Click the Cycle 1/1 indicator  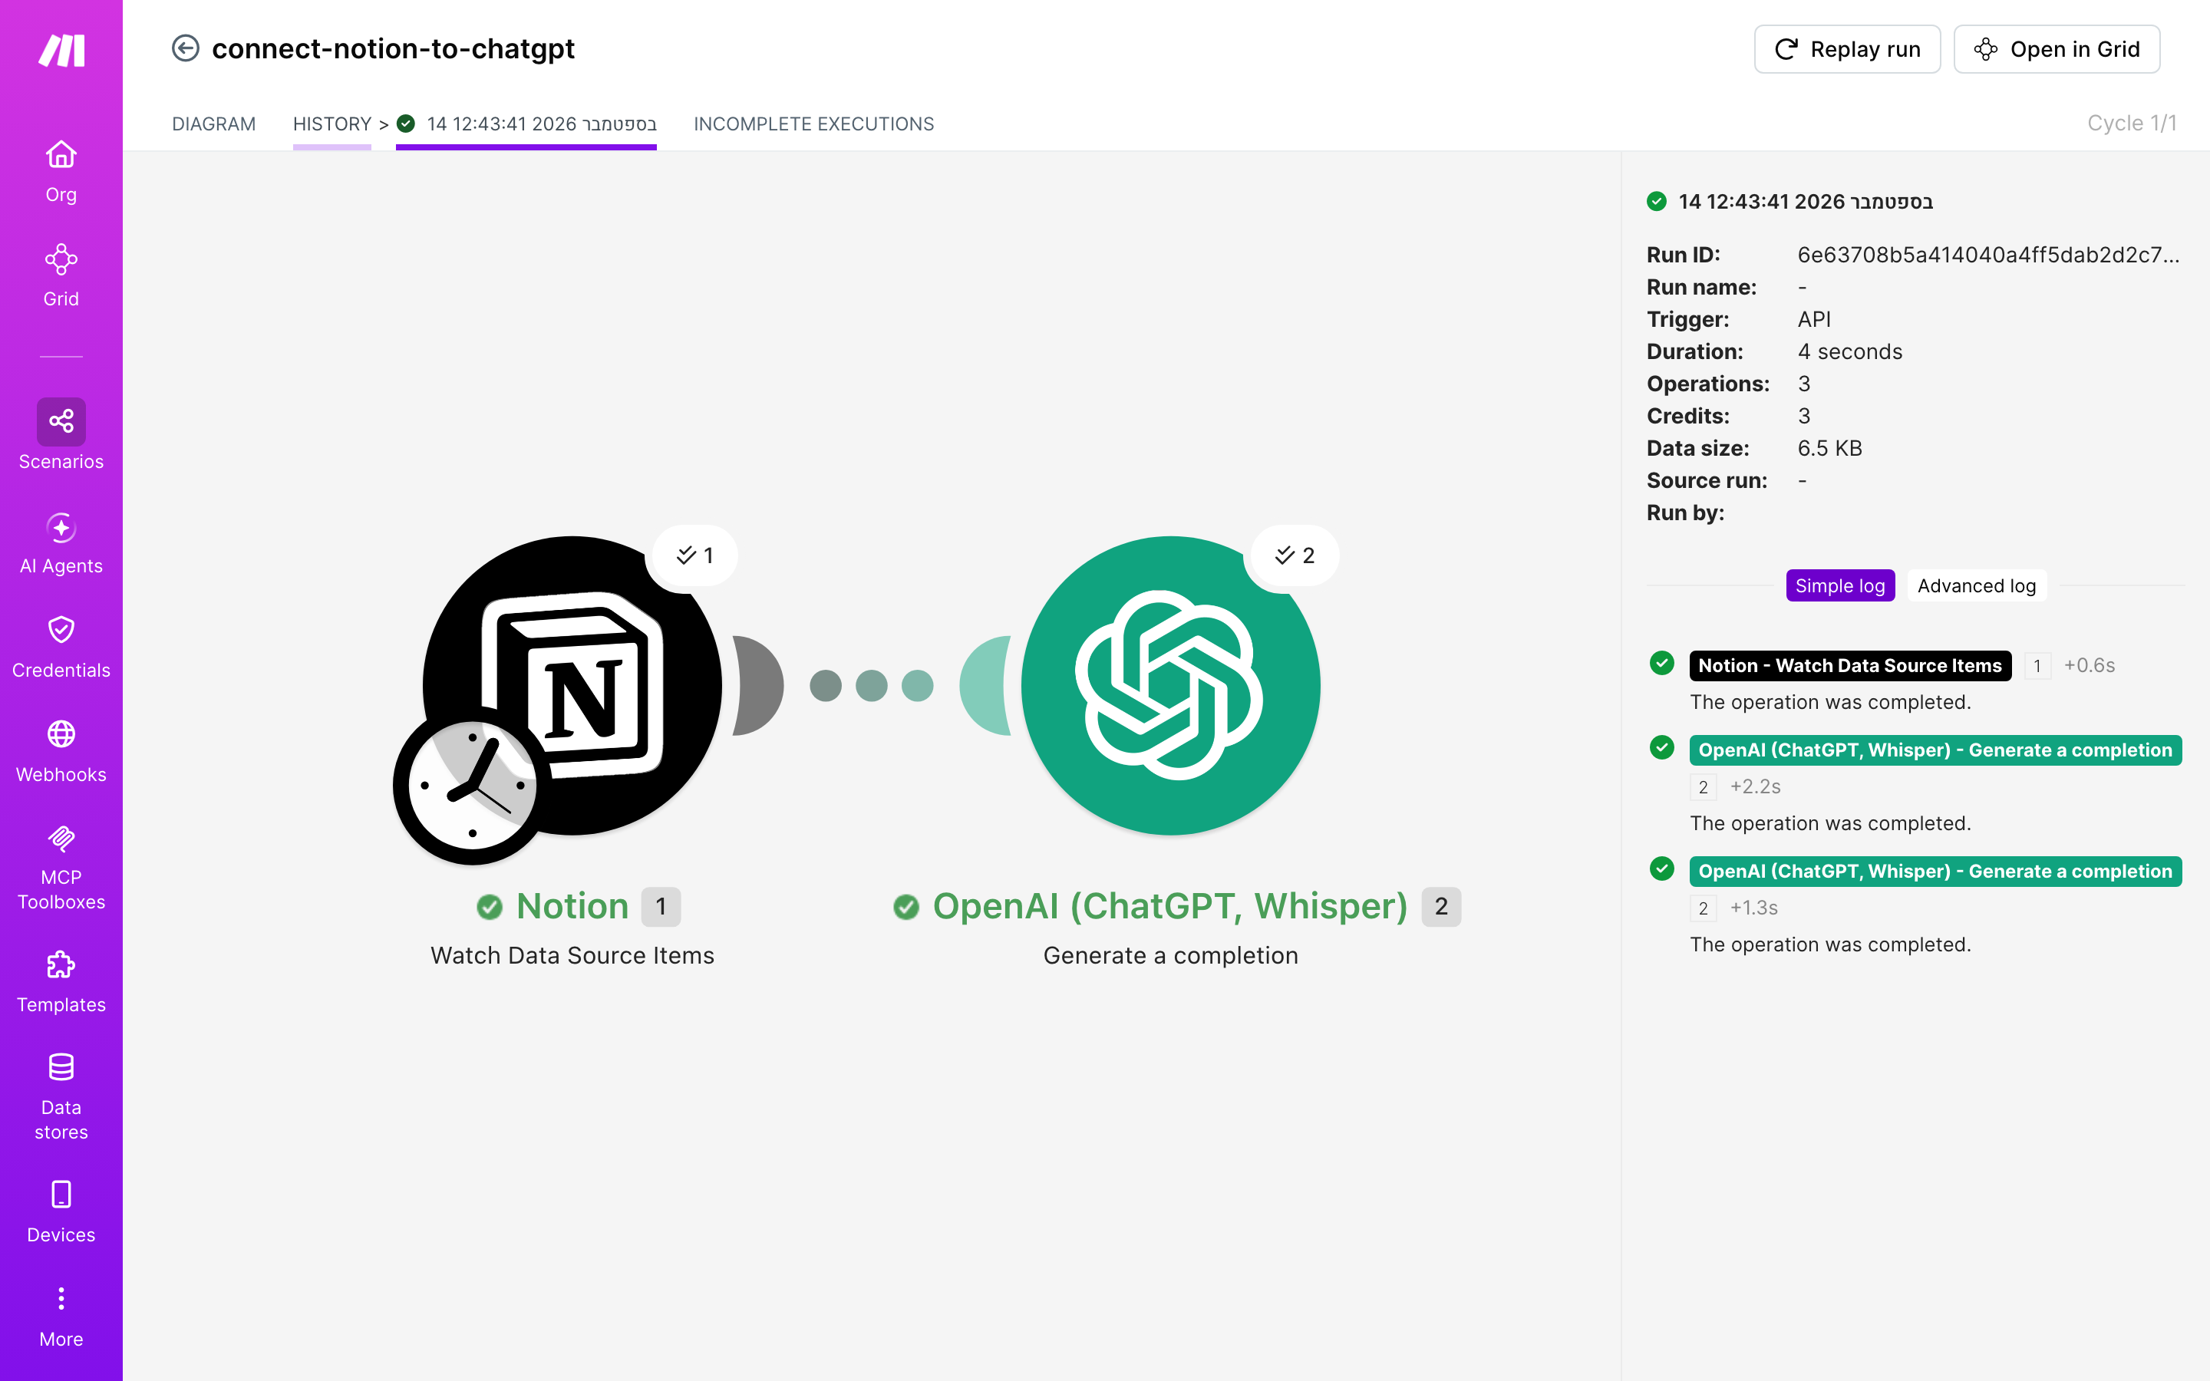pos(2132,124)
